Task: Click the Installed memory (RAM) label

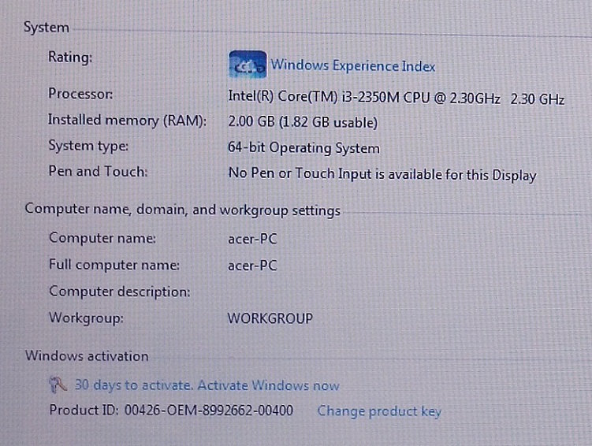Action: 127,121
